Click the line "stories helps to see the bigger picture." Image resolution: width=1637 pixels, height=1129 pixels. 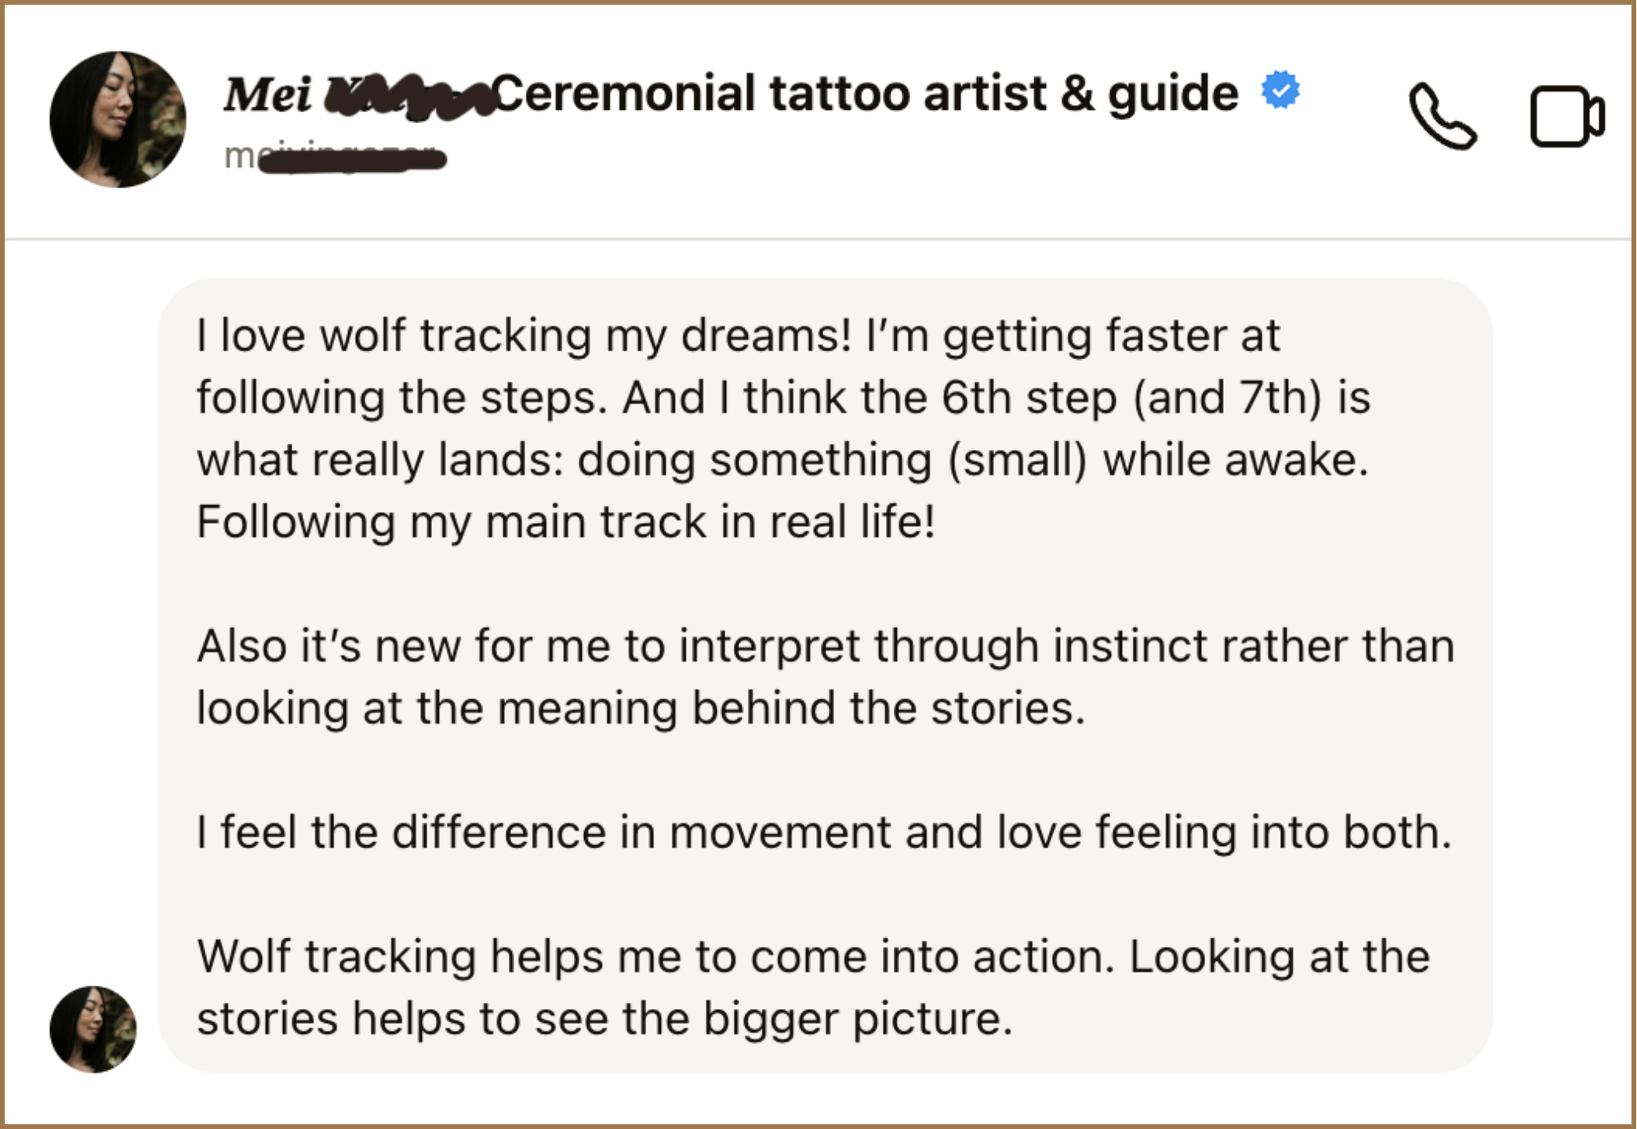tap(604, 1018)
